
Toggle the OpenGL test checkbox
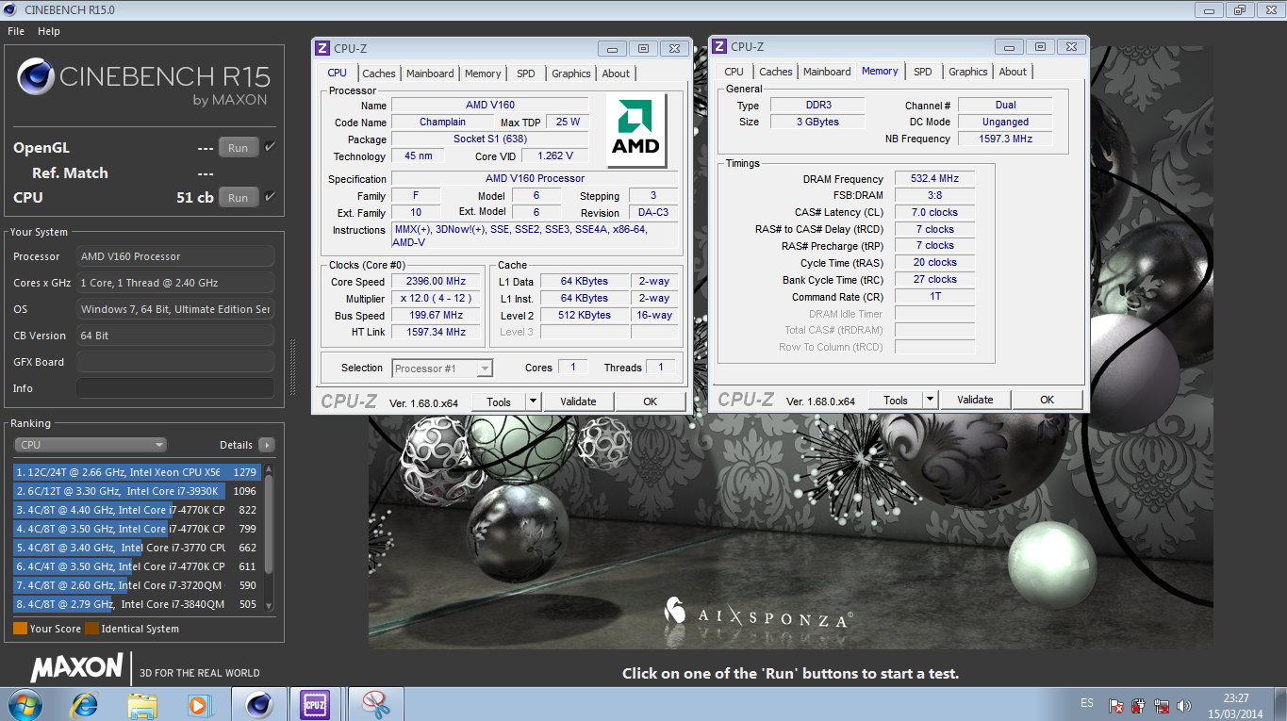[x=271, y=147]
